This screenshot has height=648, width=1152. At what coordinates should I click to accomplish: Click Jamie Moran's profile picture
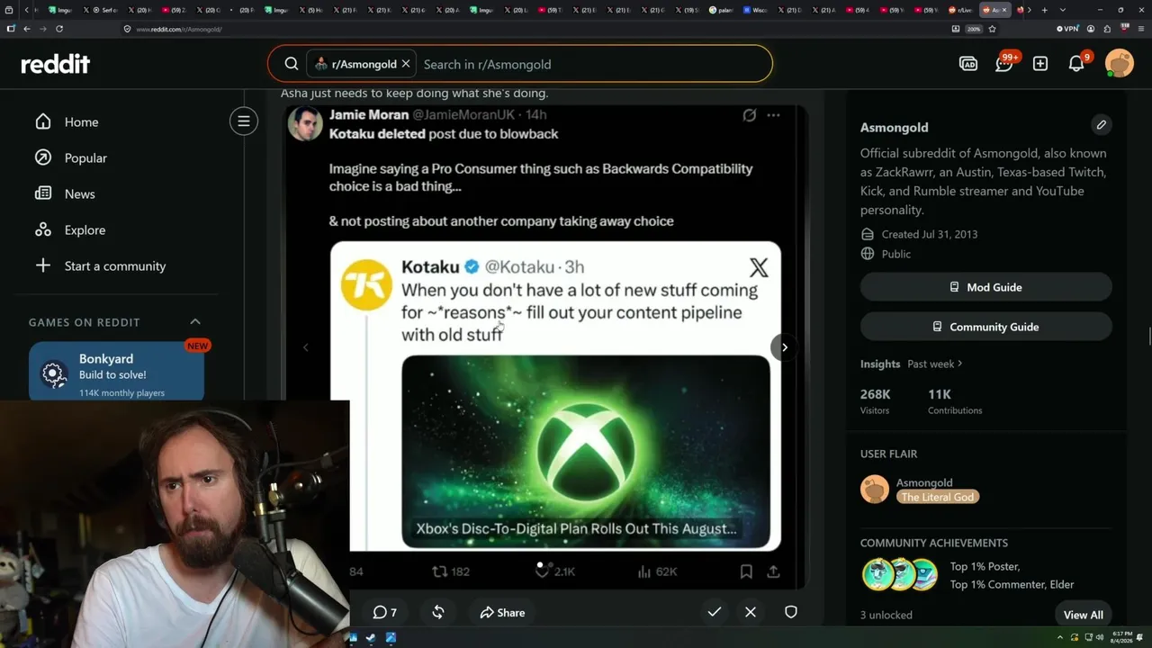point(305,123)
